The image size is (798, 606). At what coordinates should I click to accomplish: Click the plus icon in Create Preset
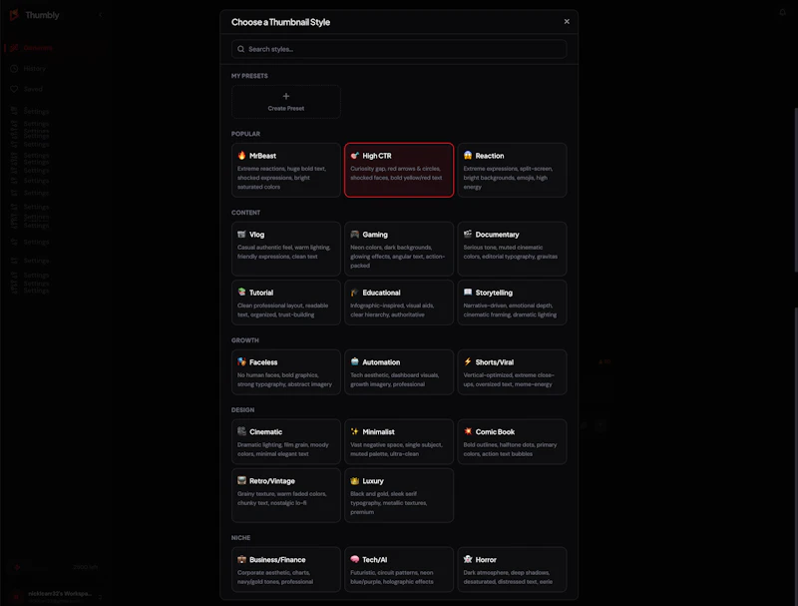click(x=286, y=96)
